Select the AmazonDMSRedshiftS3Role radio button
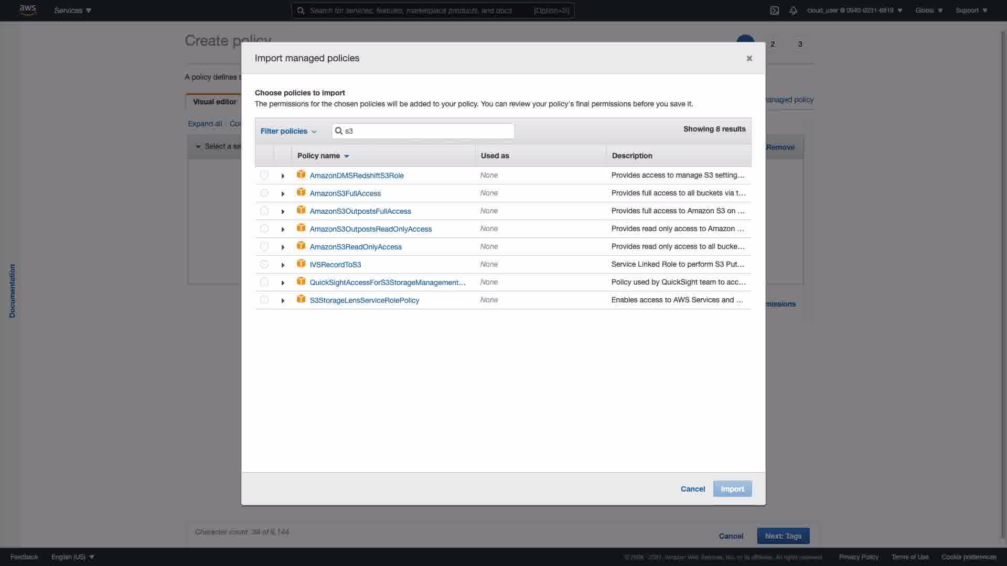The image size is (1007, 566). (264, 175)
